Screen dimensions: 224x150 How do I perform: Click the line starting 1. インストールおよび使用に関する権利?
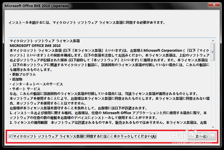108,113
